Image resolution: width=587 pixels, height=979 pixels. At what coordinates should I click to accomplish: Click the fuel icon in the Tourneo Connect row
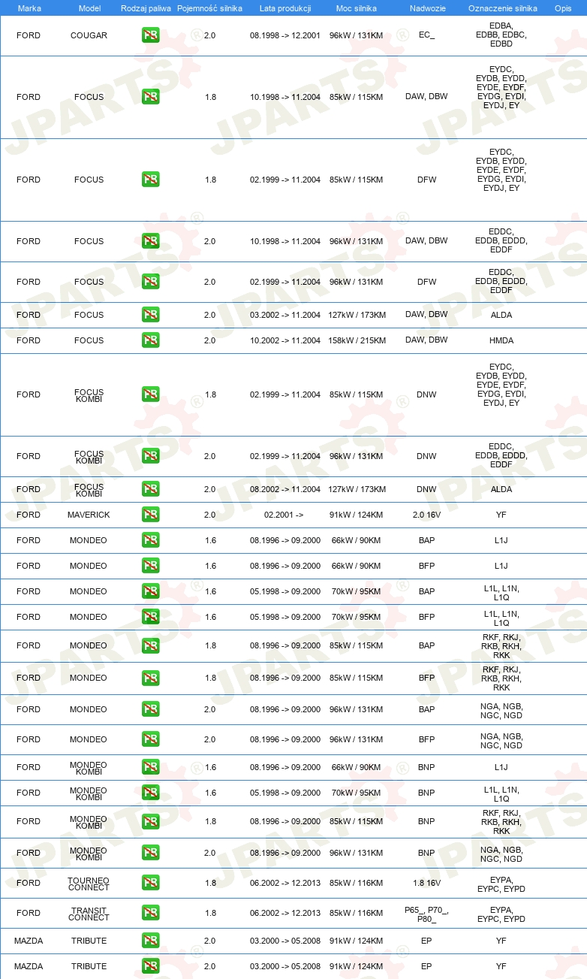coord(151,883)
